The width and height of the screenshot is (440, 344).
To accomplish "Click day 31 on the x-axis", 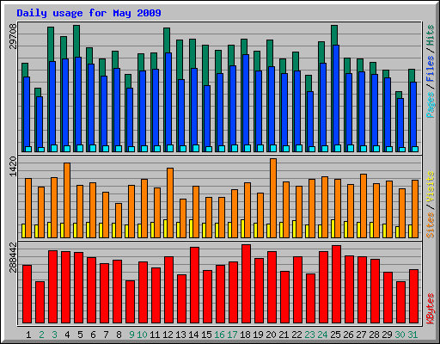I will click(x=412, y=335).
